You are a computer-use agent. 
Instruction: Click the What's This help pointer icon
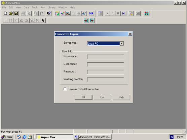click(x=49, y=13)
